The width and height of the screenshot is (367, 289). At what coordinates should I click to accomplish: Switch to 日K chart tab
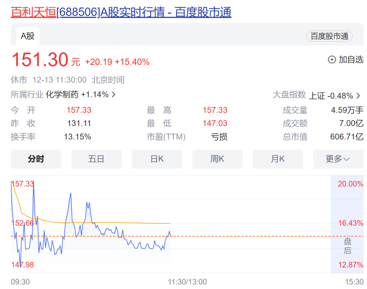coord(157,159)
